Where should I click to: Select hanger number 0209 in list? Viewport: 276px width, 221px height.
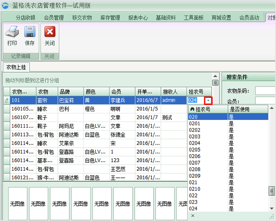coord(228,176)
